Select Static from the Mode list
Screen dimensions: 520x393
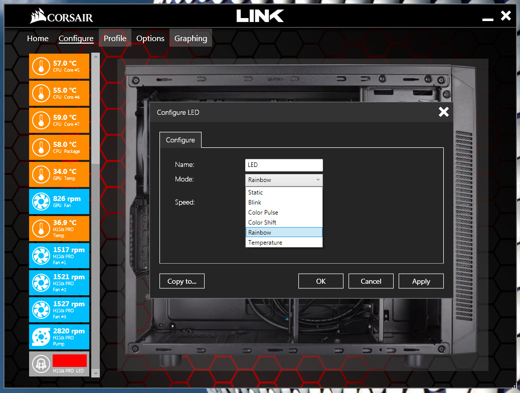pyautogui.click(x=284, y=192)
